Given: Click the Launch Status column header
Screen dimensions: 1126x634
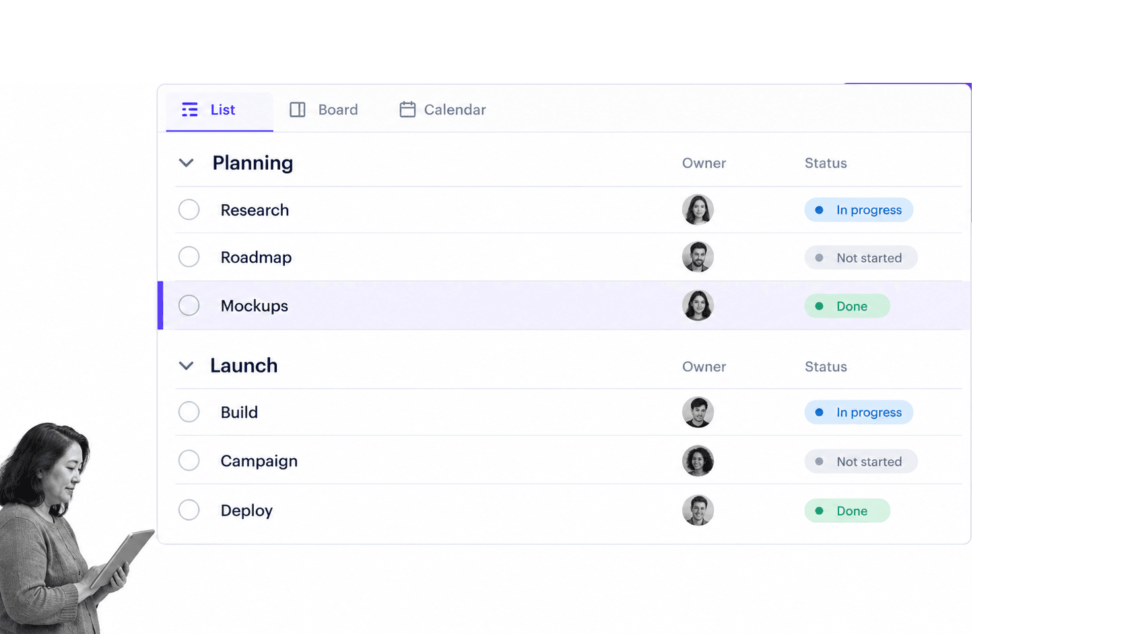Looking at the screenshot, I should (826, 367).
